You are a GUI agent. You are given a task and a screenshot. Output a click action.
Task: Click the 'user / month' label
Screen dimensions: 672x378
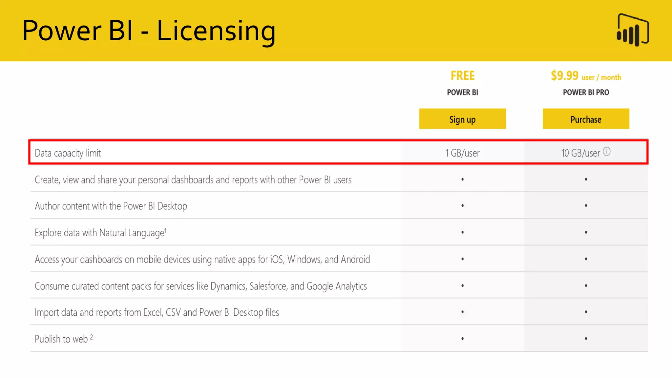click(601, 77)
